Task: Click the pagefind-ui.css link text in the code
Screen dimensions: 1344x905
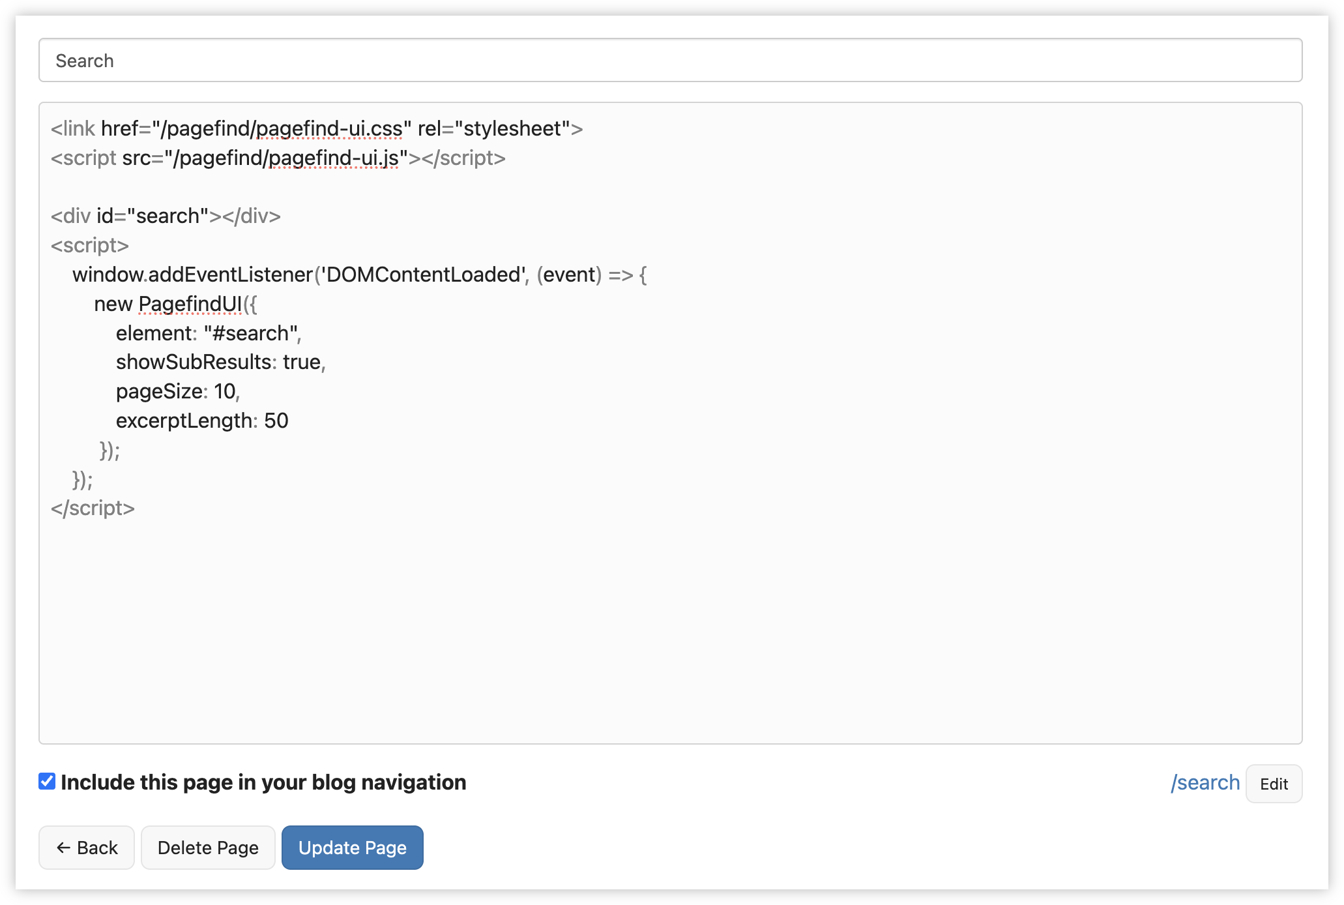Action: click(329, 128)
